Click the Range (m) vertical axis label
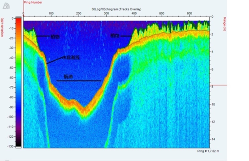 pos(224,24)
